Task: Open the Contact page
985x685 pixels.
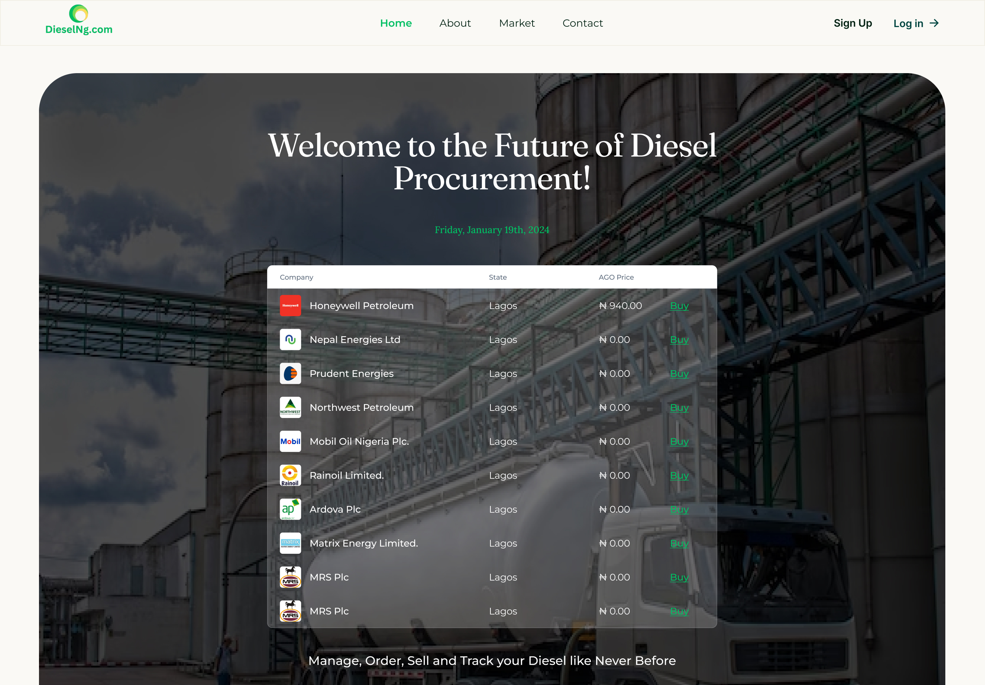Action: point(582,23)
